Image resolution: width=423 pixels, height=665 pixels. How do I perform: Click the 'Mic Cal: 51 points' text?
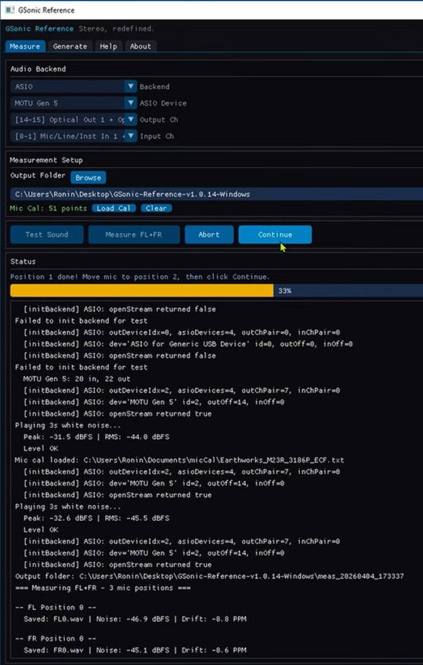click(49, 209)
